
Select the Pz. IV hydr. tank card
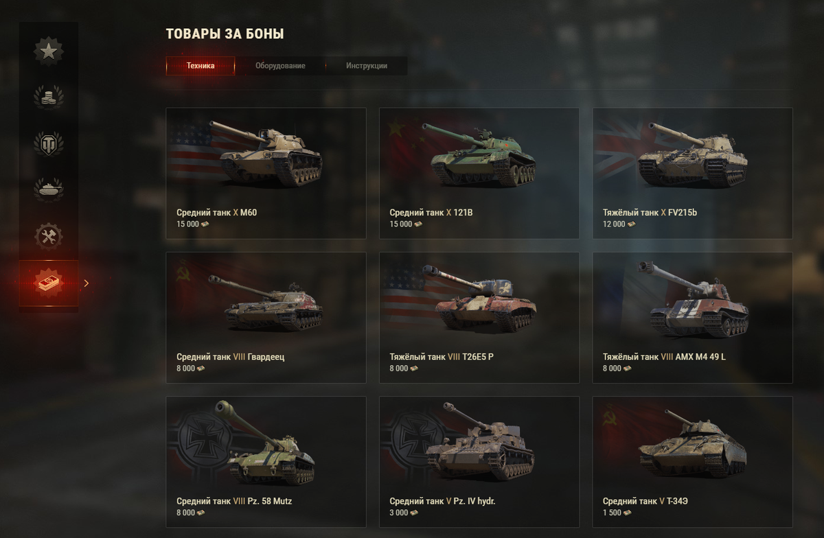point(479,462)
